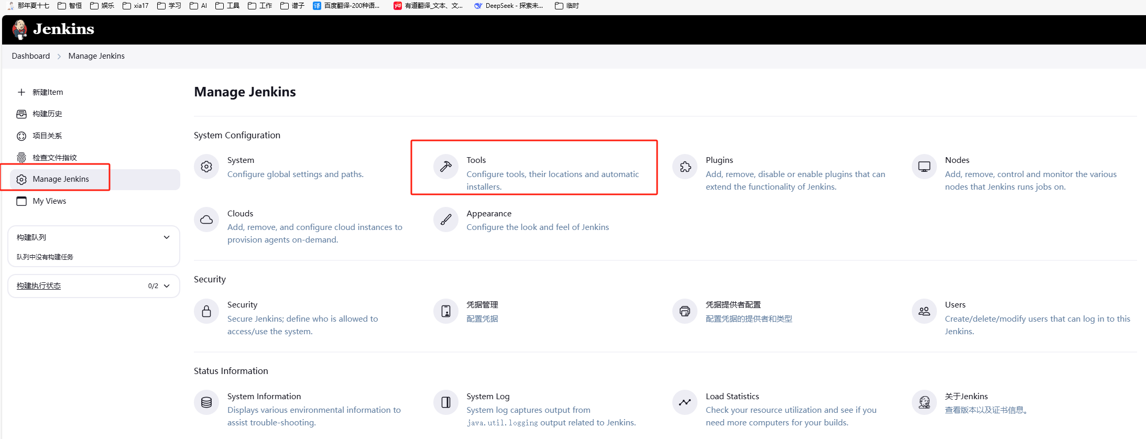Click the DeepSeek bookmark icon
The width and height of the screenshot is (1146, 439).
coord(478,6)
